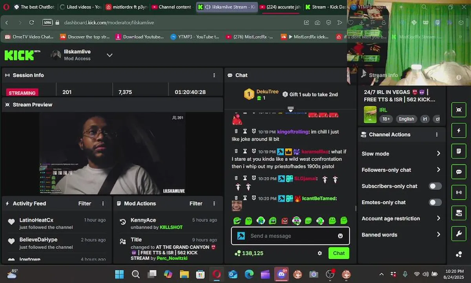The width and height of the screenshot is (471, 283).
Task: Collapse chat leaderboard with drag handle
Action: point(290,109)
